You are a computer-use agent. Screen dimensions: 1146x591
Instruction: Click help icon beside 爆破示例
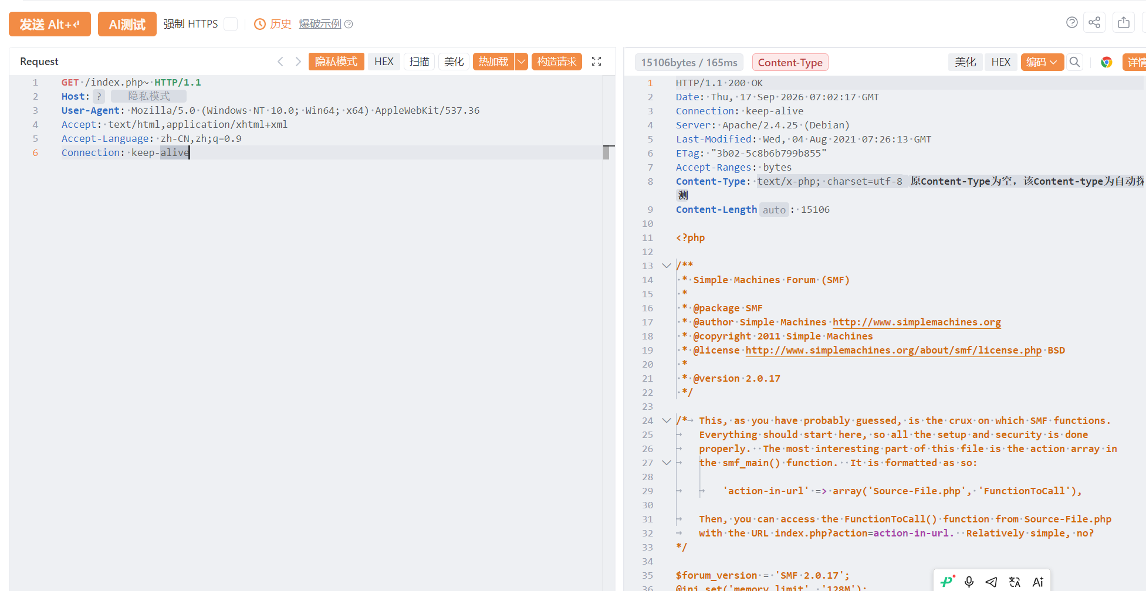coord(349,24)
